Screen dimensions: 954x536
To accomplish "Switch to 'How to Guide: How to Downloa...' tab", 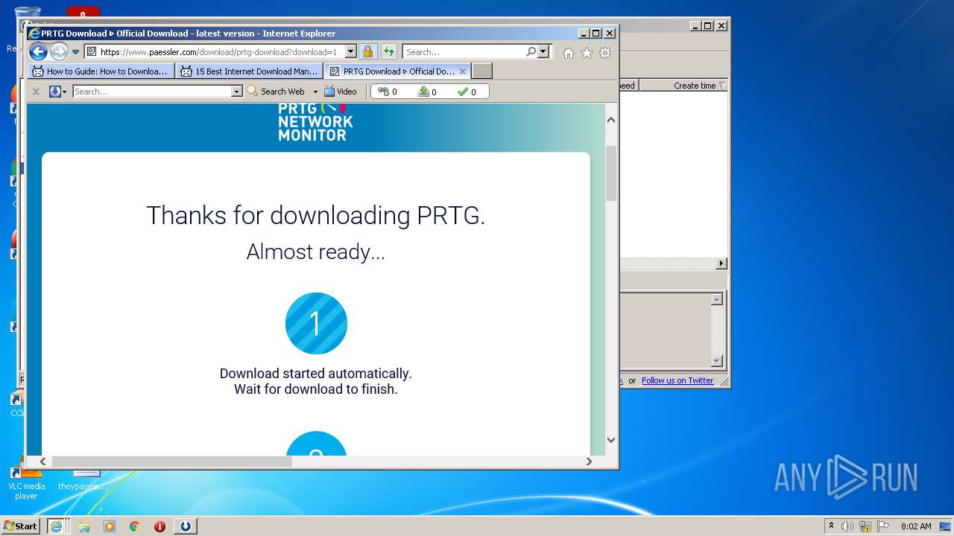I will click(101, 71).
